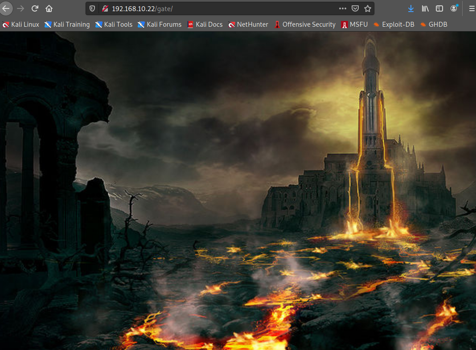Viewport: 476px width, 350px height.
Task: Open the Offensive Security bookmark
Action: [305, 24]
